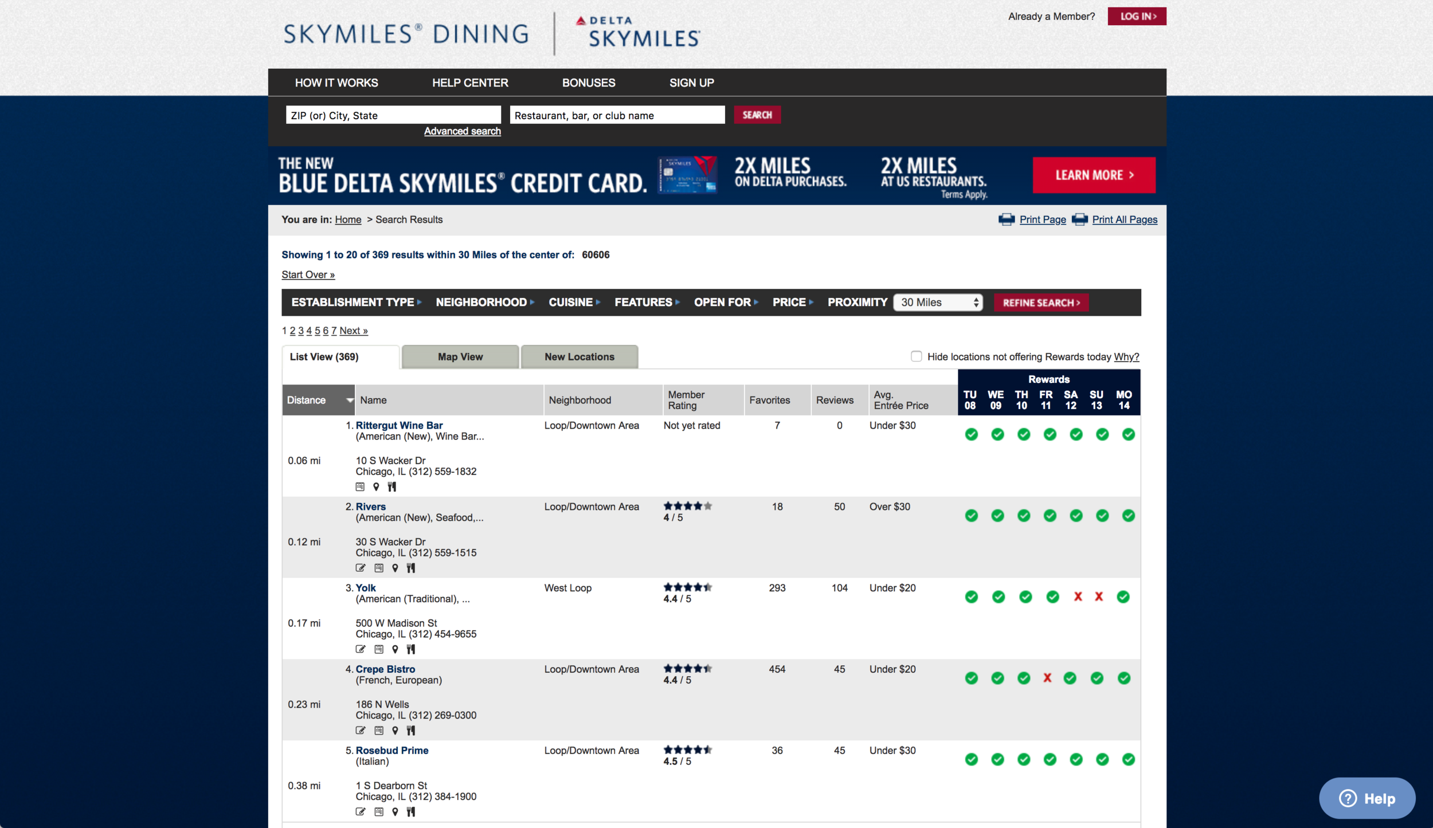Click the write review pencil icon for Yolk
The width and height of the screenshot is (1433, 828).
pyautogui.click(x=360, y=649)
